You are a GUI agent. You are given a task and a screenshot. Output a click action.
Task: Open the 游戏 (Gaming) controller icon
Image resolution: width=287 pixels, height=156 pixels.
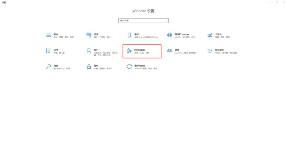click(x=170, y=51)
